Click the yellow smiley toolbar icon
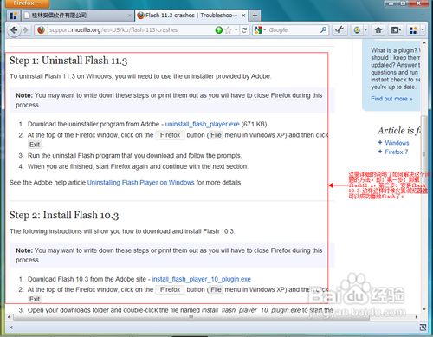This screenshot has width=433, height=337. pos(357,30)
